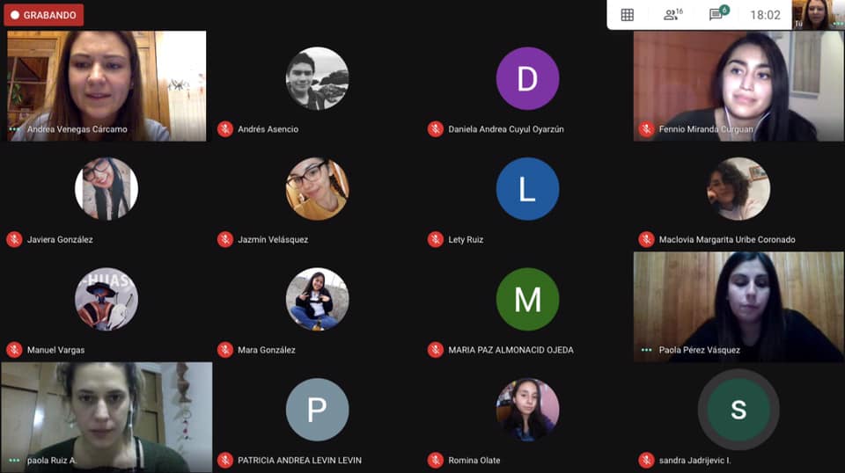The height and width of the screenshot is (473, 845).
Task: Click muted microphone icon for Manuel Vargas
Action: (14, 350)
